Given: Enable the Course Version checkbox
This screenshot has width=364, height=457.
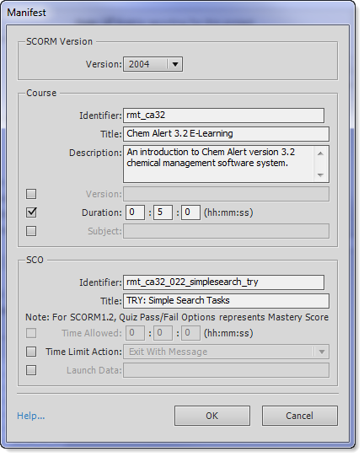Looking at the screenshot, I should tap(31, 194).
